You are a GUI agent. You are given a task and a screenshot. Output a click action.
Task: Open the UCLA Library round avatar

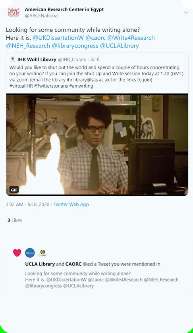tap(30, 253)
